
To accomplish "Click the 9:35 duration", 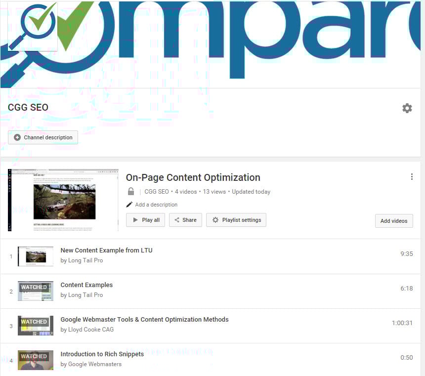I will click(407, 254).
